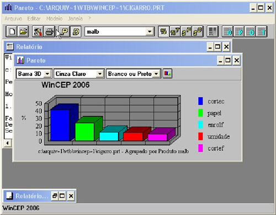
Task: Click the 'umidade' legend label
Action: [x=219, y=137]
